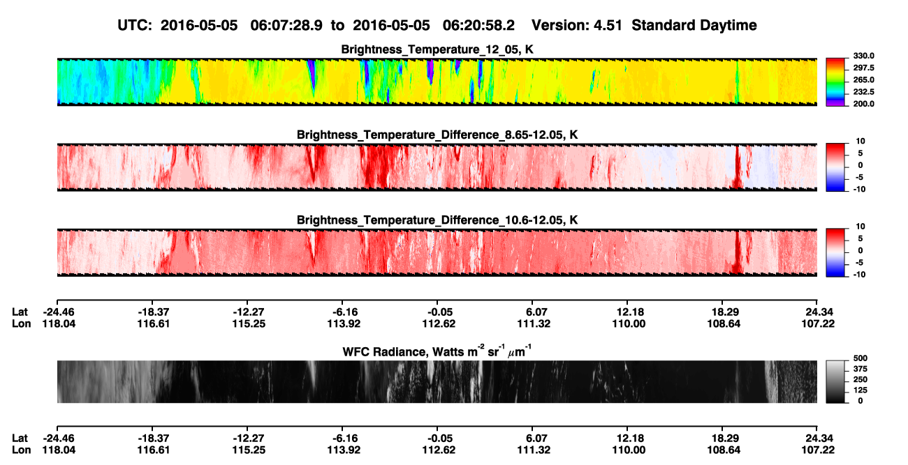Click the 330.0 colorbar maximum label
908x465 pixels.
click(865, 56)
